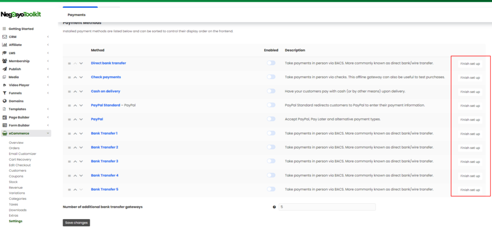Open the Bank Transfer 2 link
Viewport: 492px width, 231px height.
[x=104, y=147]
